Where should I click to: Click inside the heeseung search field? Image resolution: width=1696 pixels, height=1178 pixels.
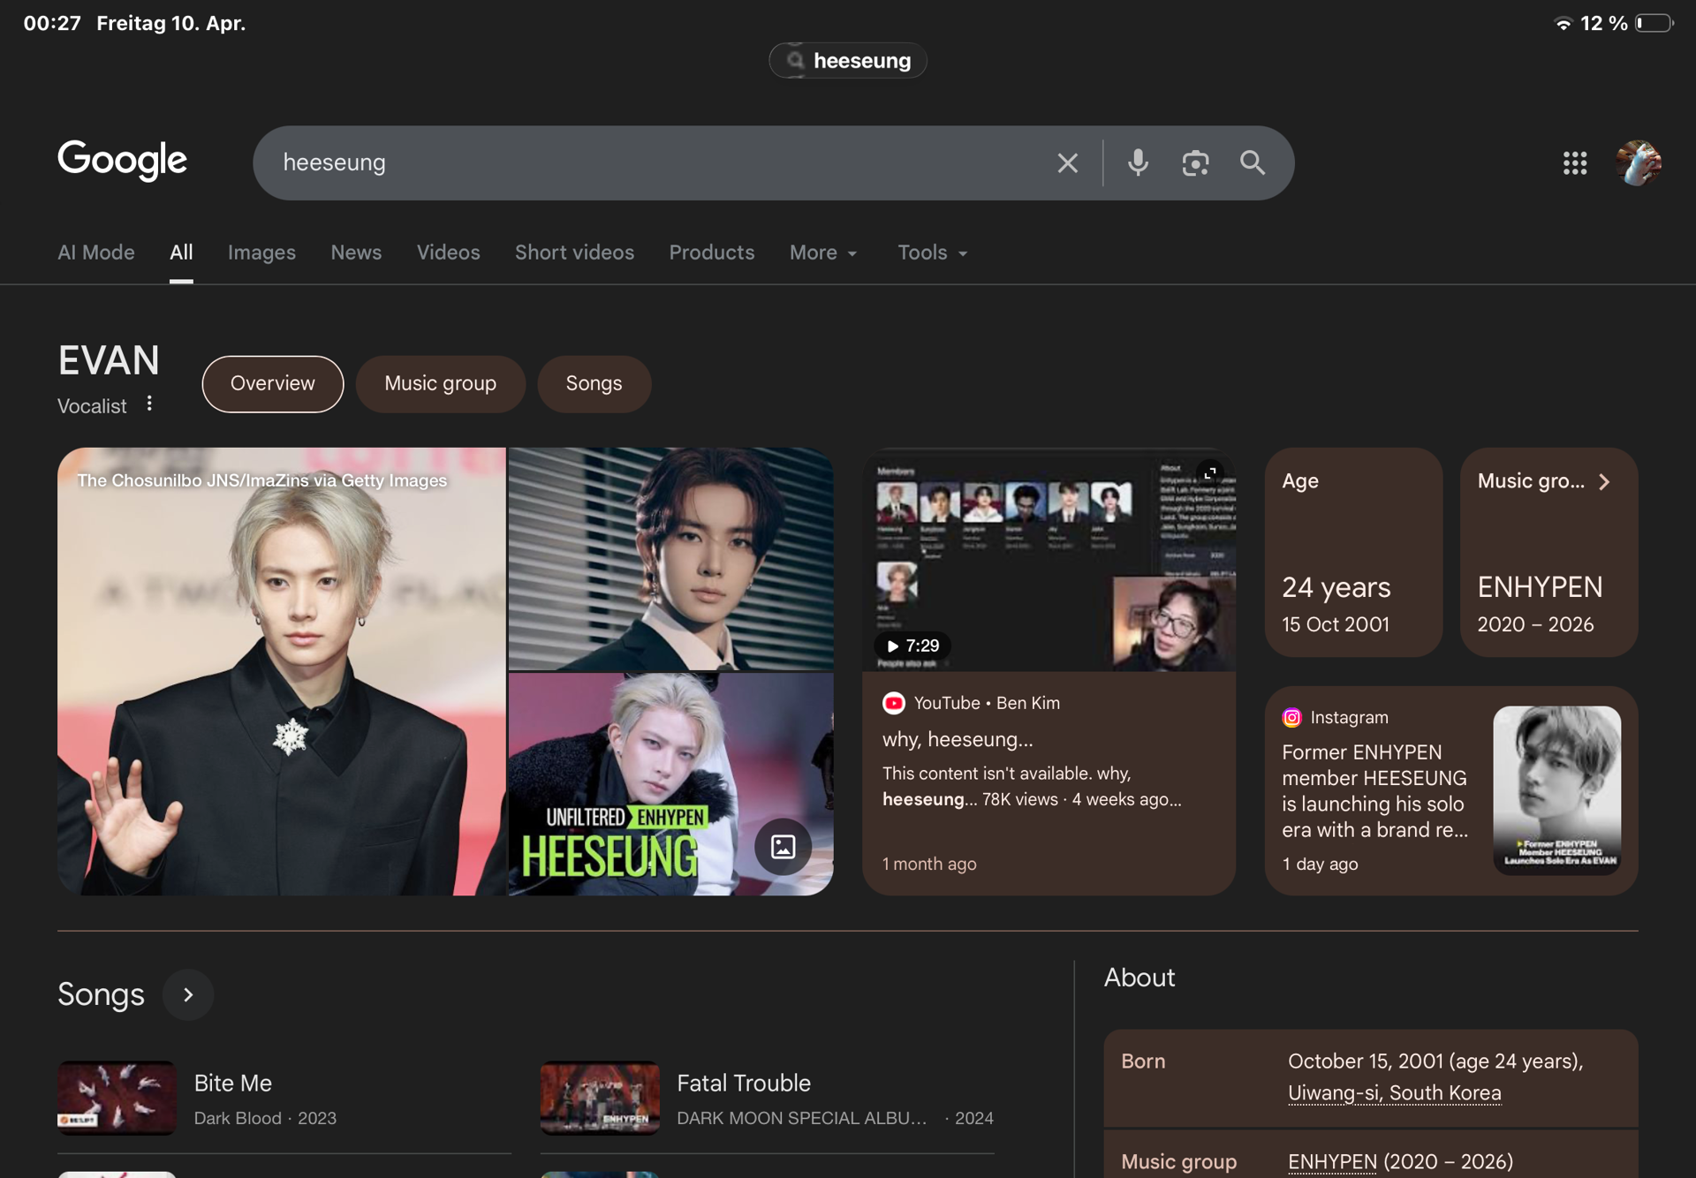click(x=654, y=162)
